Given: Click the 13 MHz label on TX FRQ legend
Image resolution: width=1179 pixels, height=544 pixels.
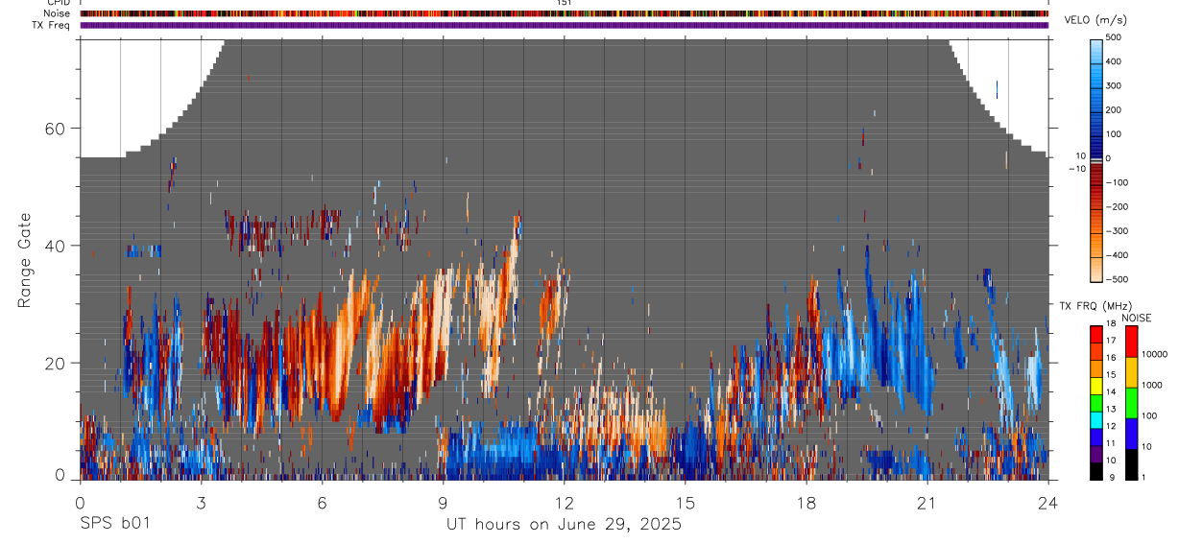Looking at the screenshot, I should (1112, 410).
